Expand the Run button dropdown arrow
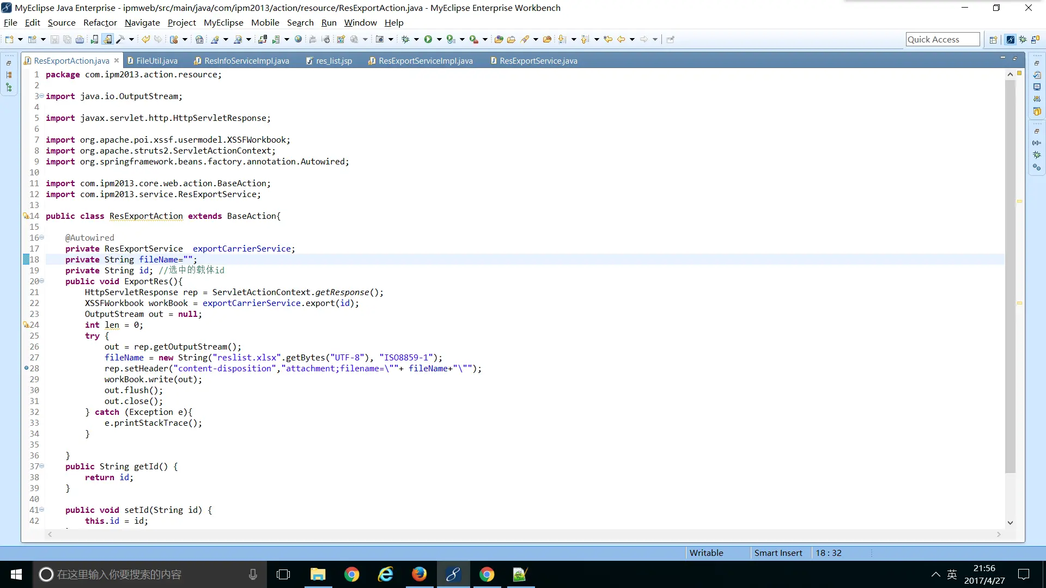1046x588 pixels. (x=439, y=39)
